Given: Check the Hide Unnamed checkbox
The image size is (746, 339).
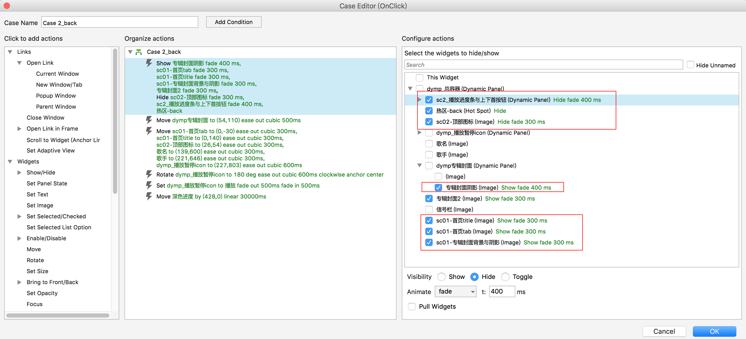Looking at the screenshot, I should (690, 65).
